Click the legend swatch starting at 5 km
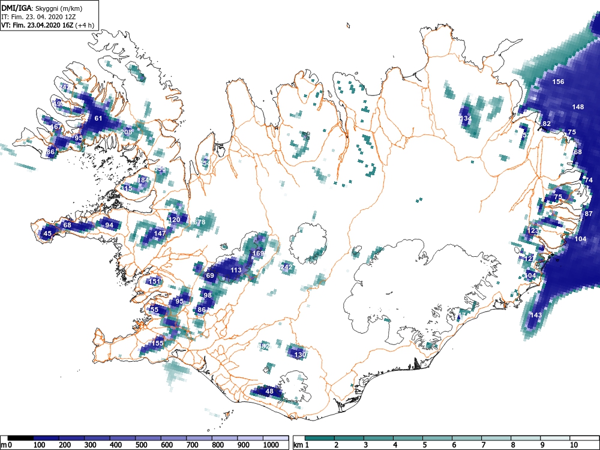Image resolution: width=600 pixels, height=450 pixels. [x=437, y=438]
